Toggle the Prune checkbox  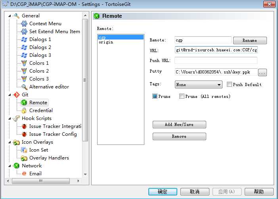[155, 96]
